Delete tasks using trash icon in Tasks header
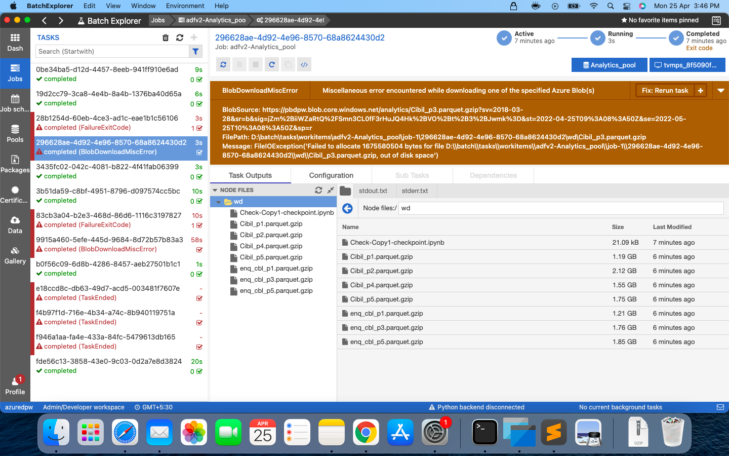729x456 pixels. coord(166,37)
